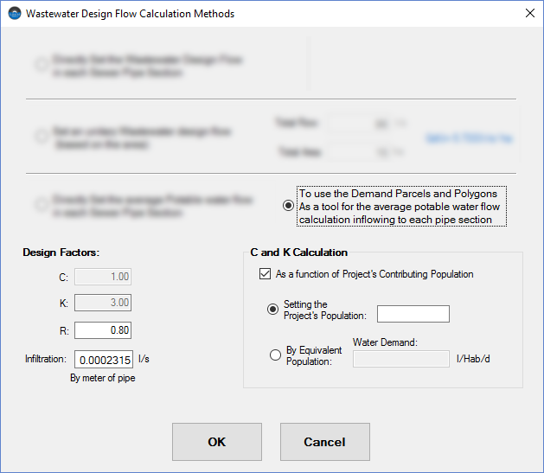Select the Demand Parcels and Polygons option
Viewport: 544px width, 473px height.
coord(288,206)
